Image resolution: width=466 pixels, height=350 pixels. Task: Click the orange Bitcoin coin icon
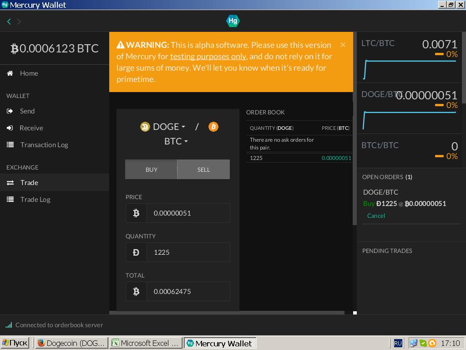pyautogui.click(x=213, y=127)
